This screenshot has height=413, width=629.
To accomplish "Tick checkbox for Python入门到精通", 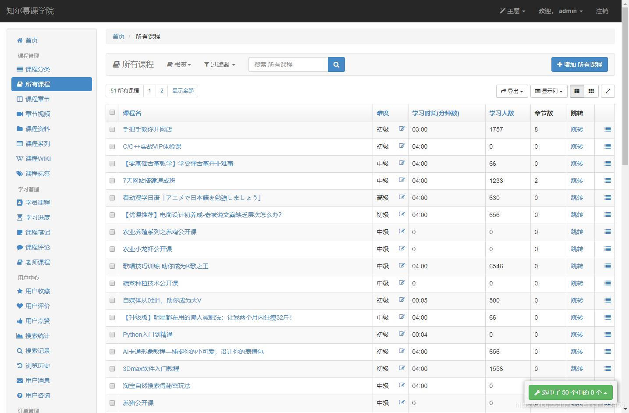I will (x=112, y=335).
